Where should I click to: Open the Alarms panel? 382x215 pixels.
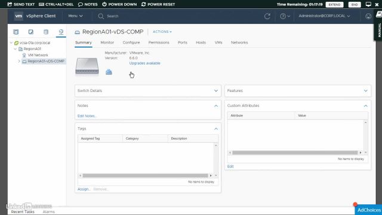(x=49, y=212)
